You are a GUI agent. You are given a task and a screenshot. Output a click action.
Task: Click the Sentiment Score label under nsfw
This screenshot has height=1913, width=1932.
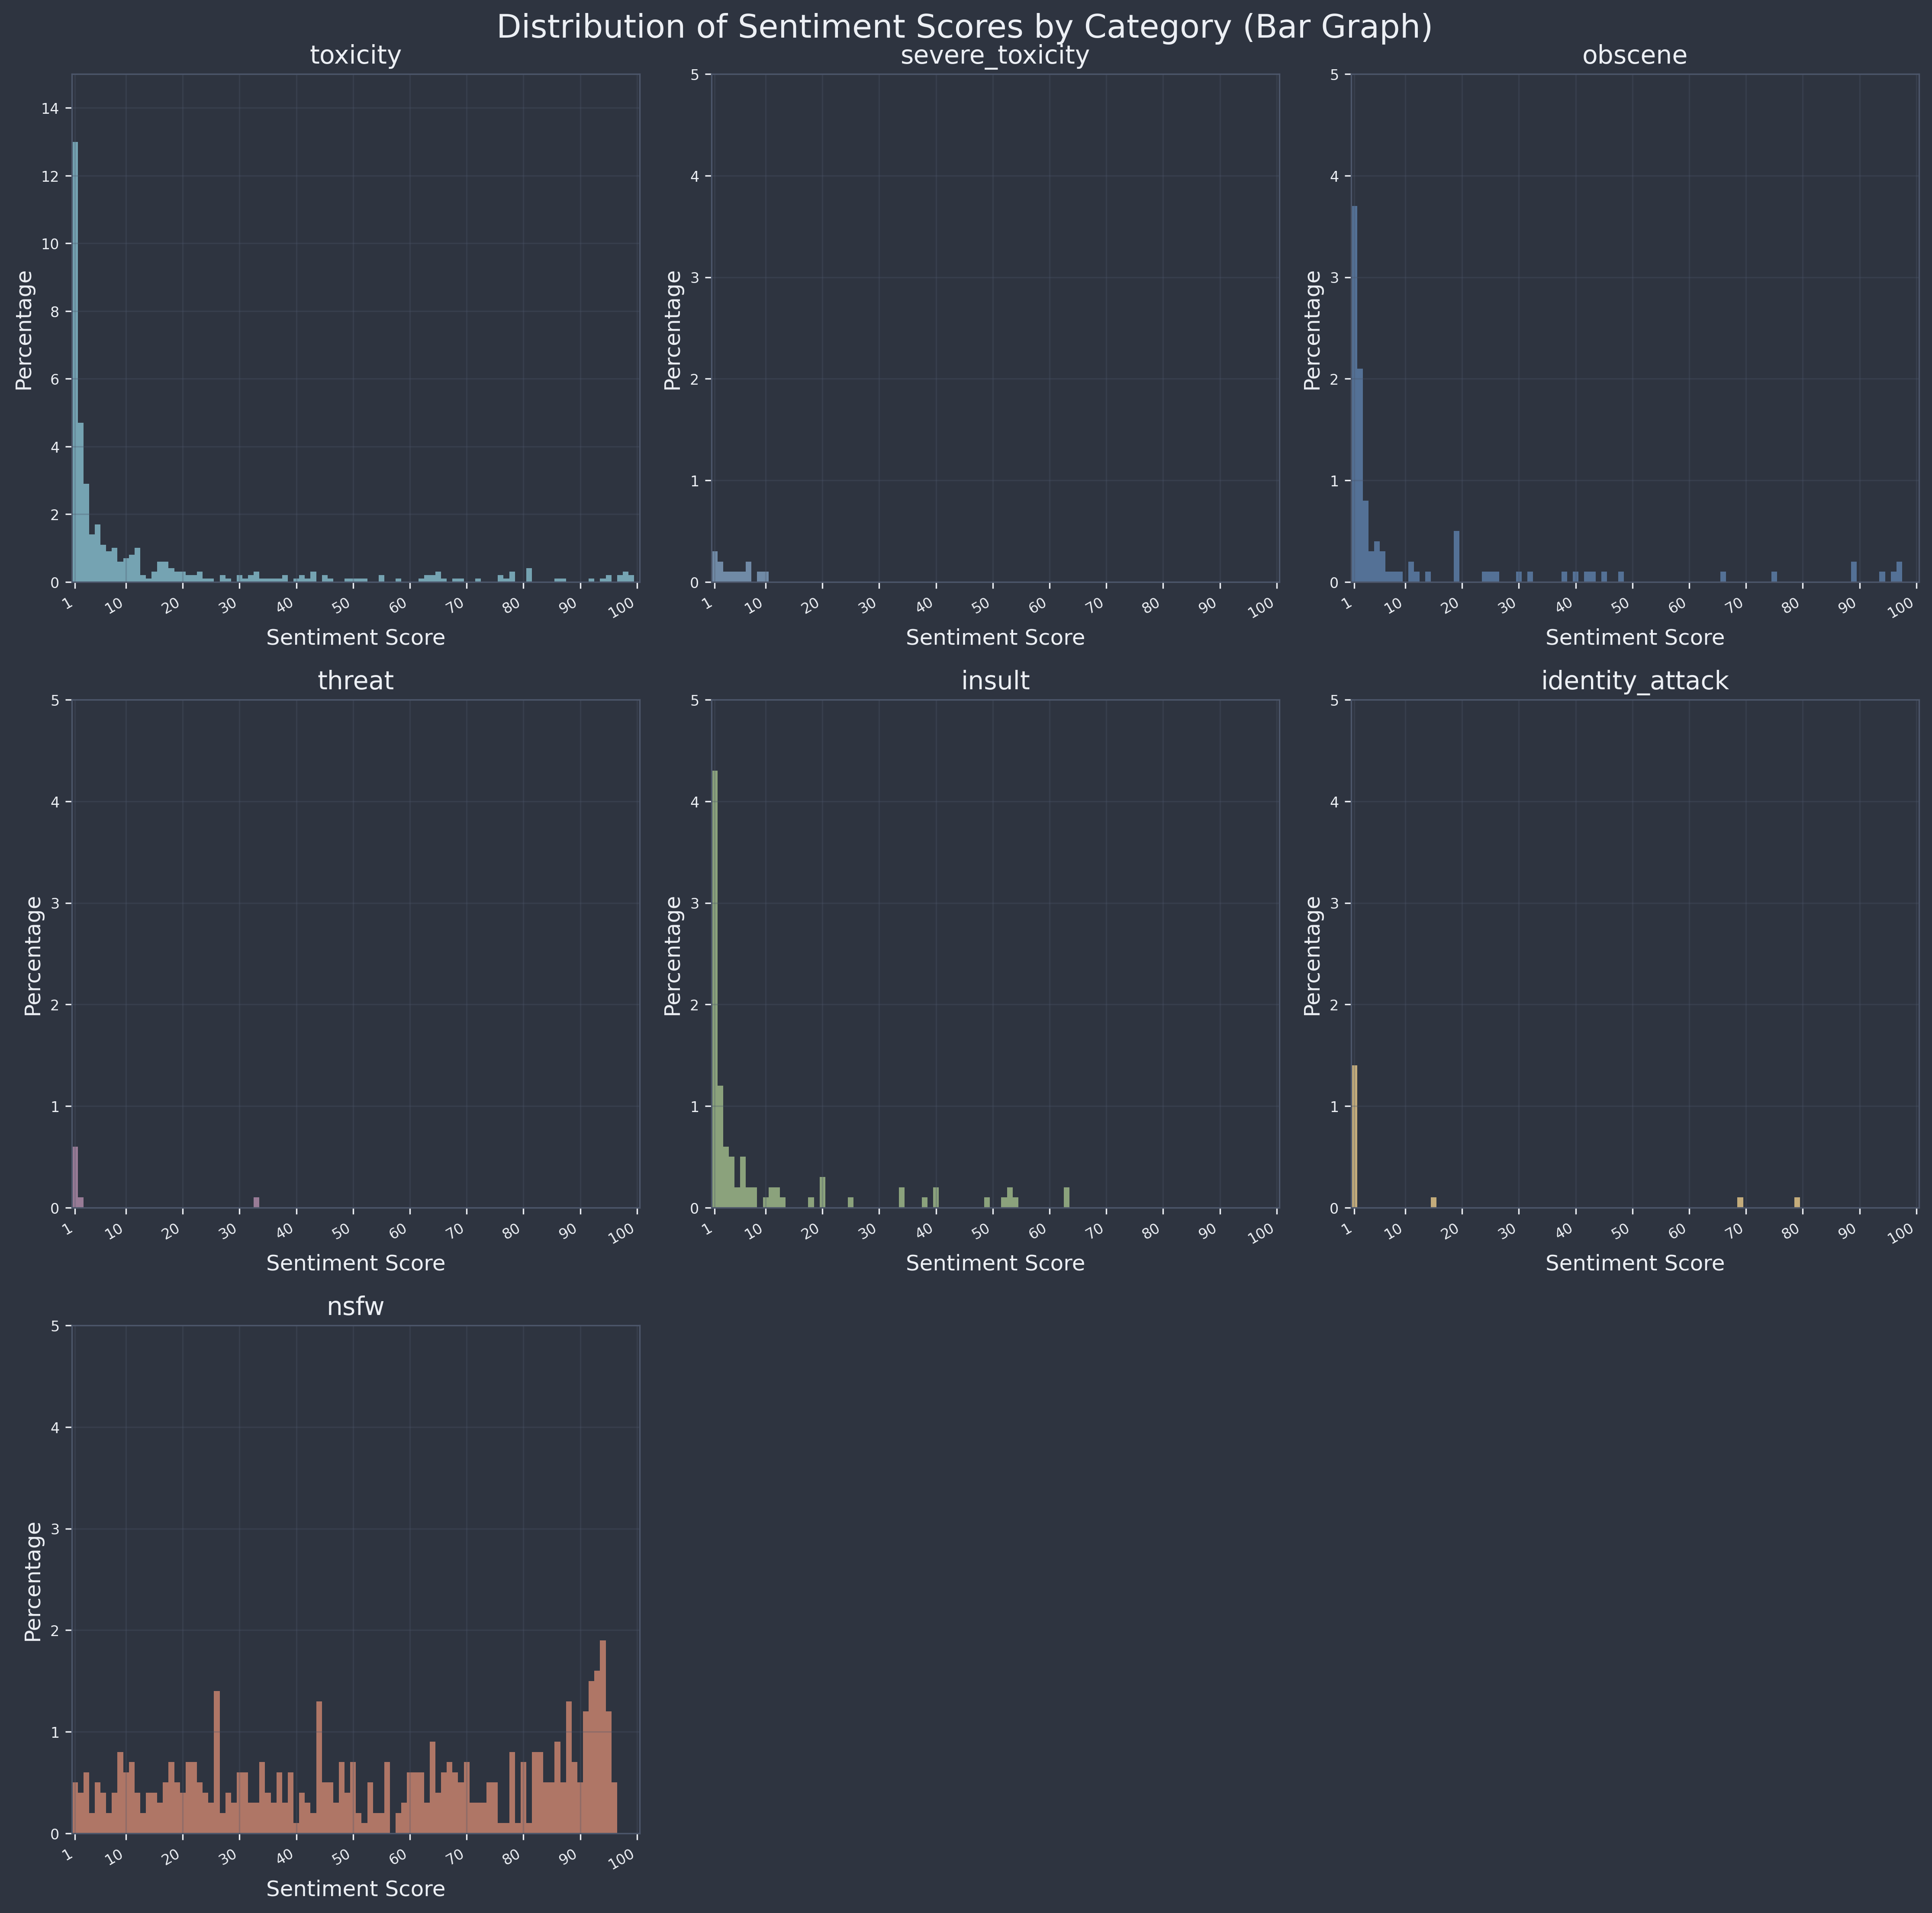[355, 1889]
